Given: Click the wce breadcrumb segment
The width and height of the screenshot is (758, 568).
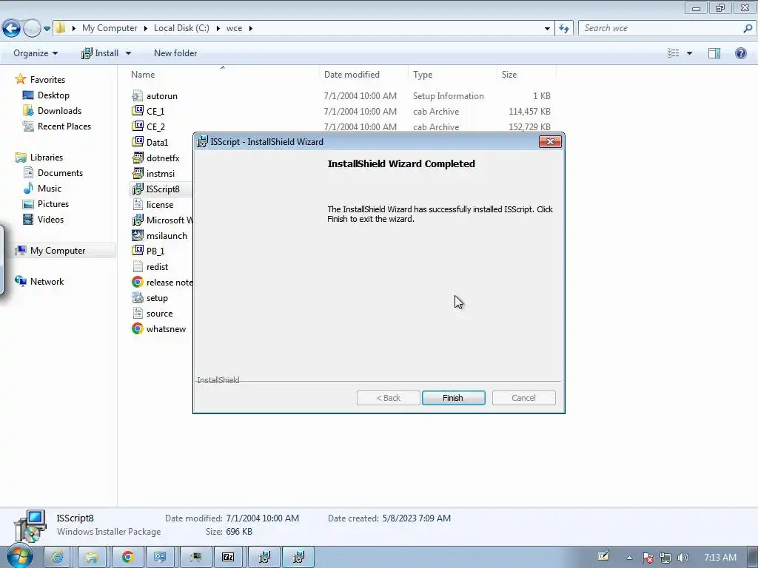Looking at the screenshot, I should tap(235, 28).
